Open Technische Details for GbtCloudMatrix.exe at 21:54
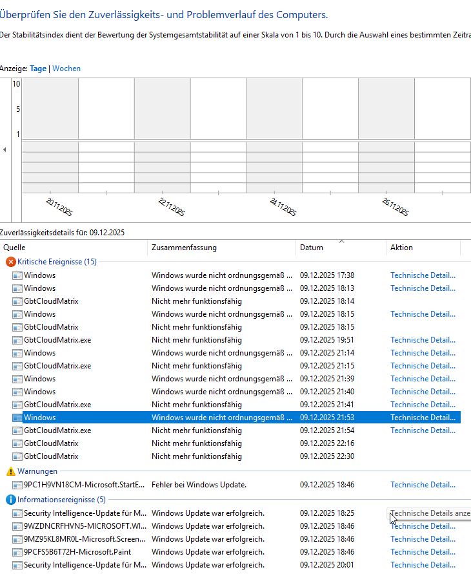 (423, 430)
